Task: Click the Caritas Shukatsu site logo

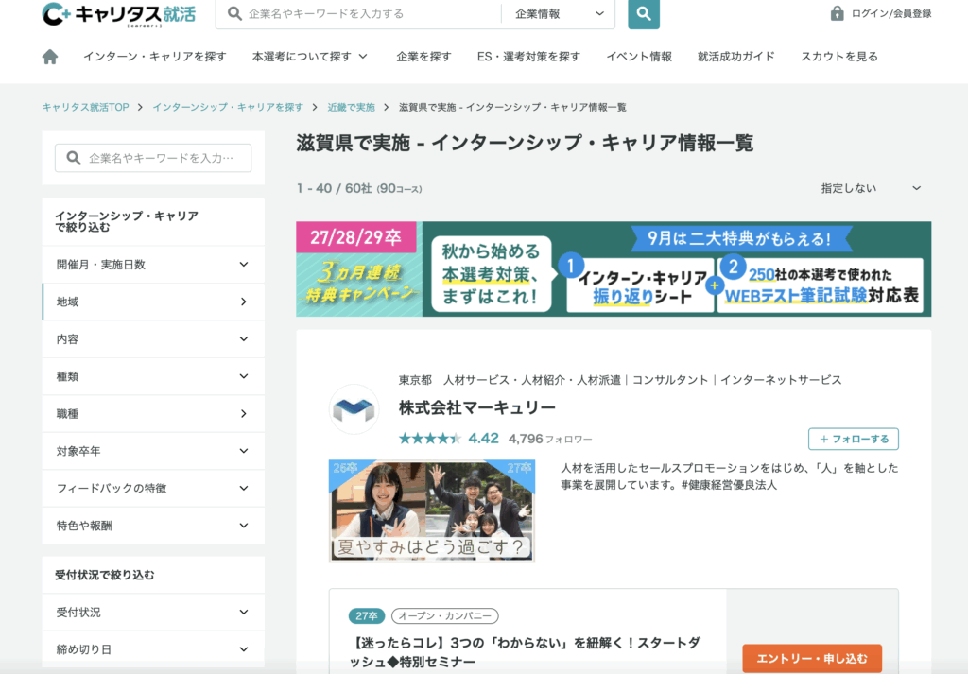Action: pyautogui.click(x=118, y=14)
